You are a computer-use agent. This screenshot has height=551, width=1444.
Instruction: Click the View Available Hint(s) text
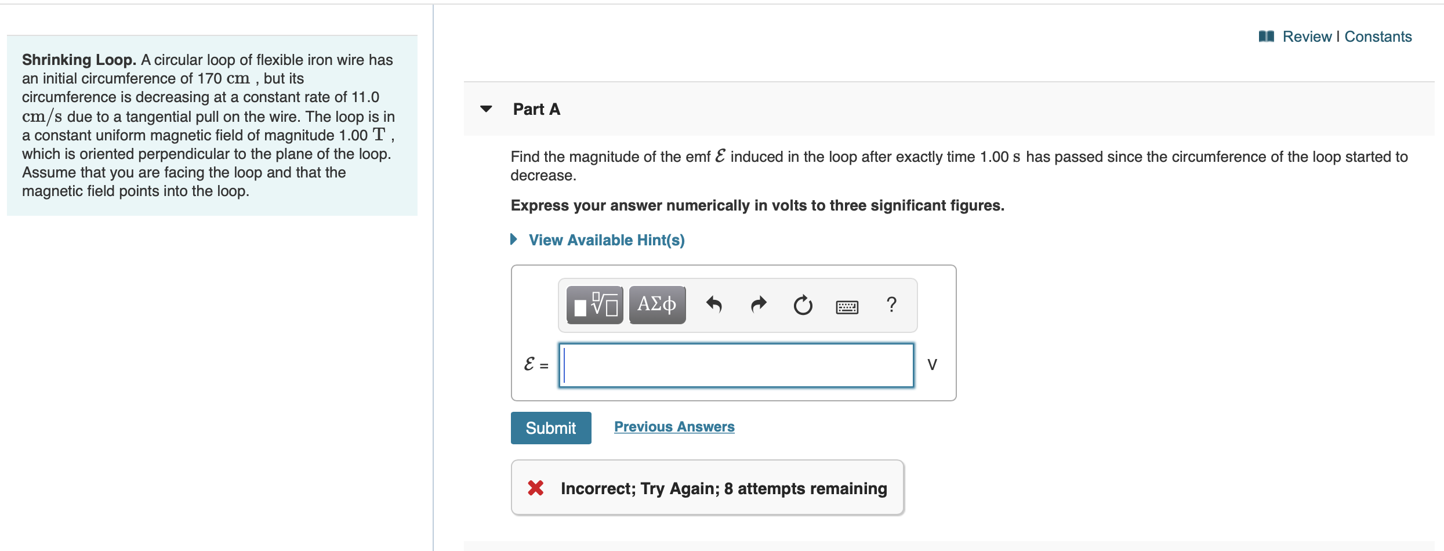point(607,240)
